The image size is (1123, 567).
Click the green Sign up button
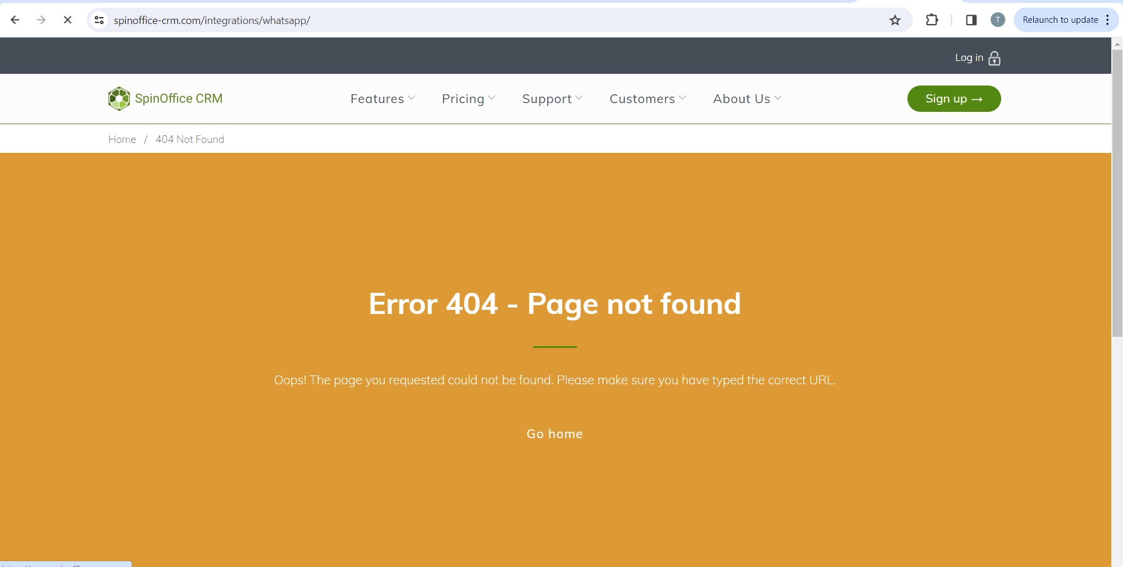point(954,98)
